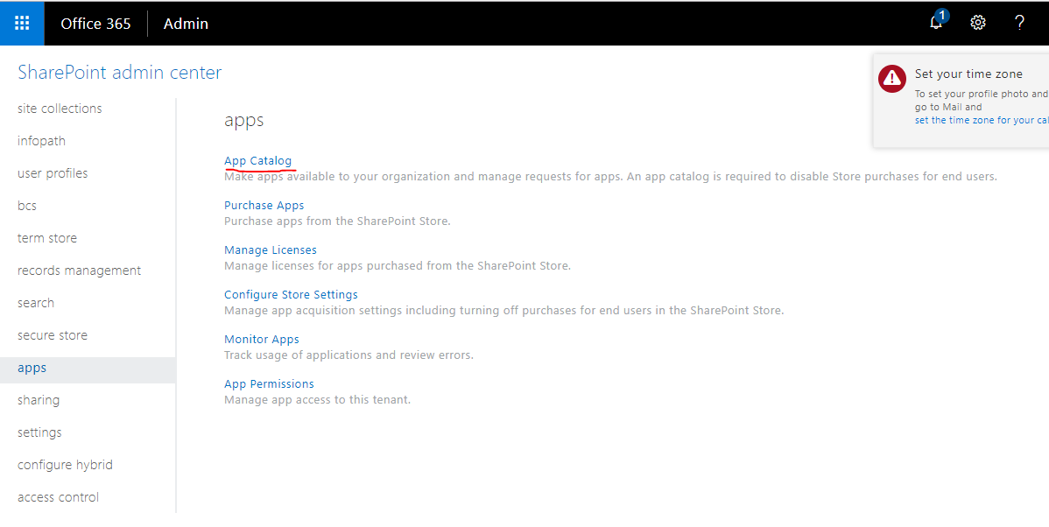The image size is (1049, 527).
Task: Open the secure store settings
Action: pos(52,334)
